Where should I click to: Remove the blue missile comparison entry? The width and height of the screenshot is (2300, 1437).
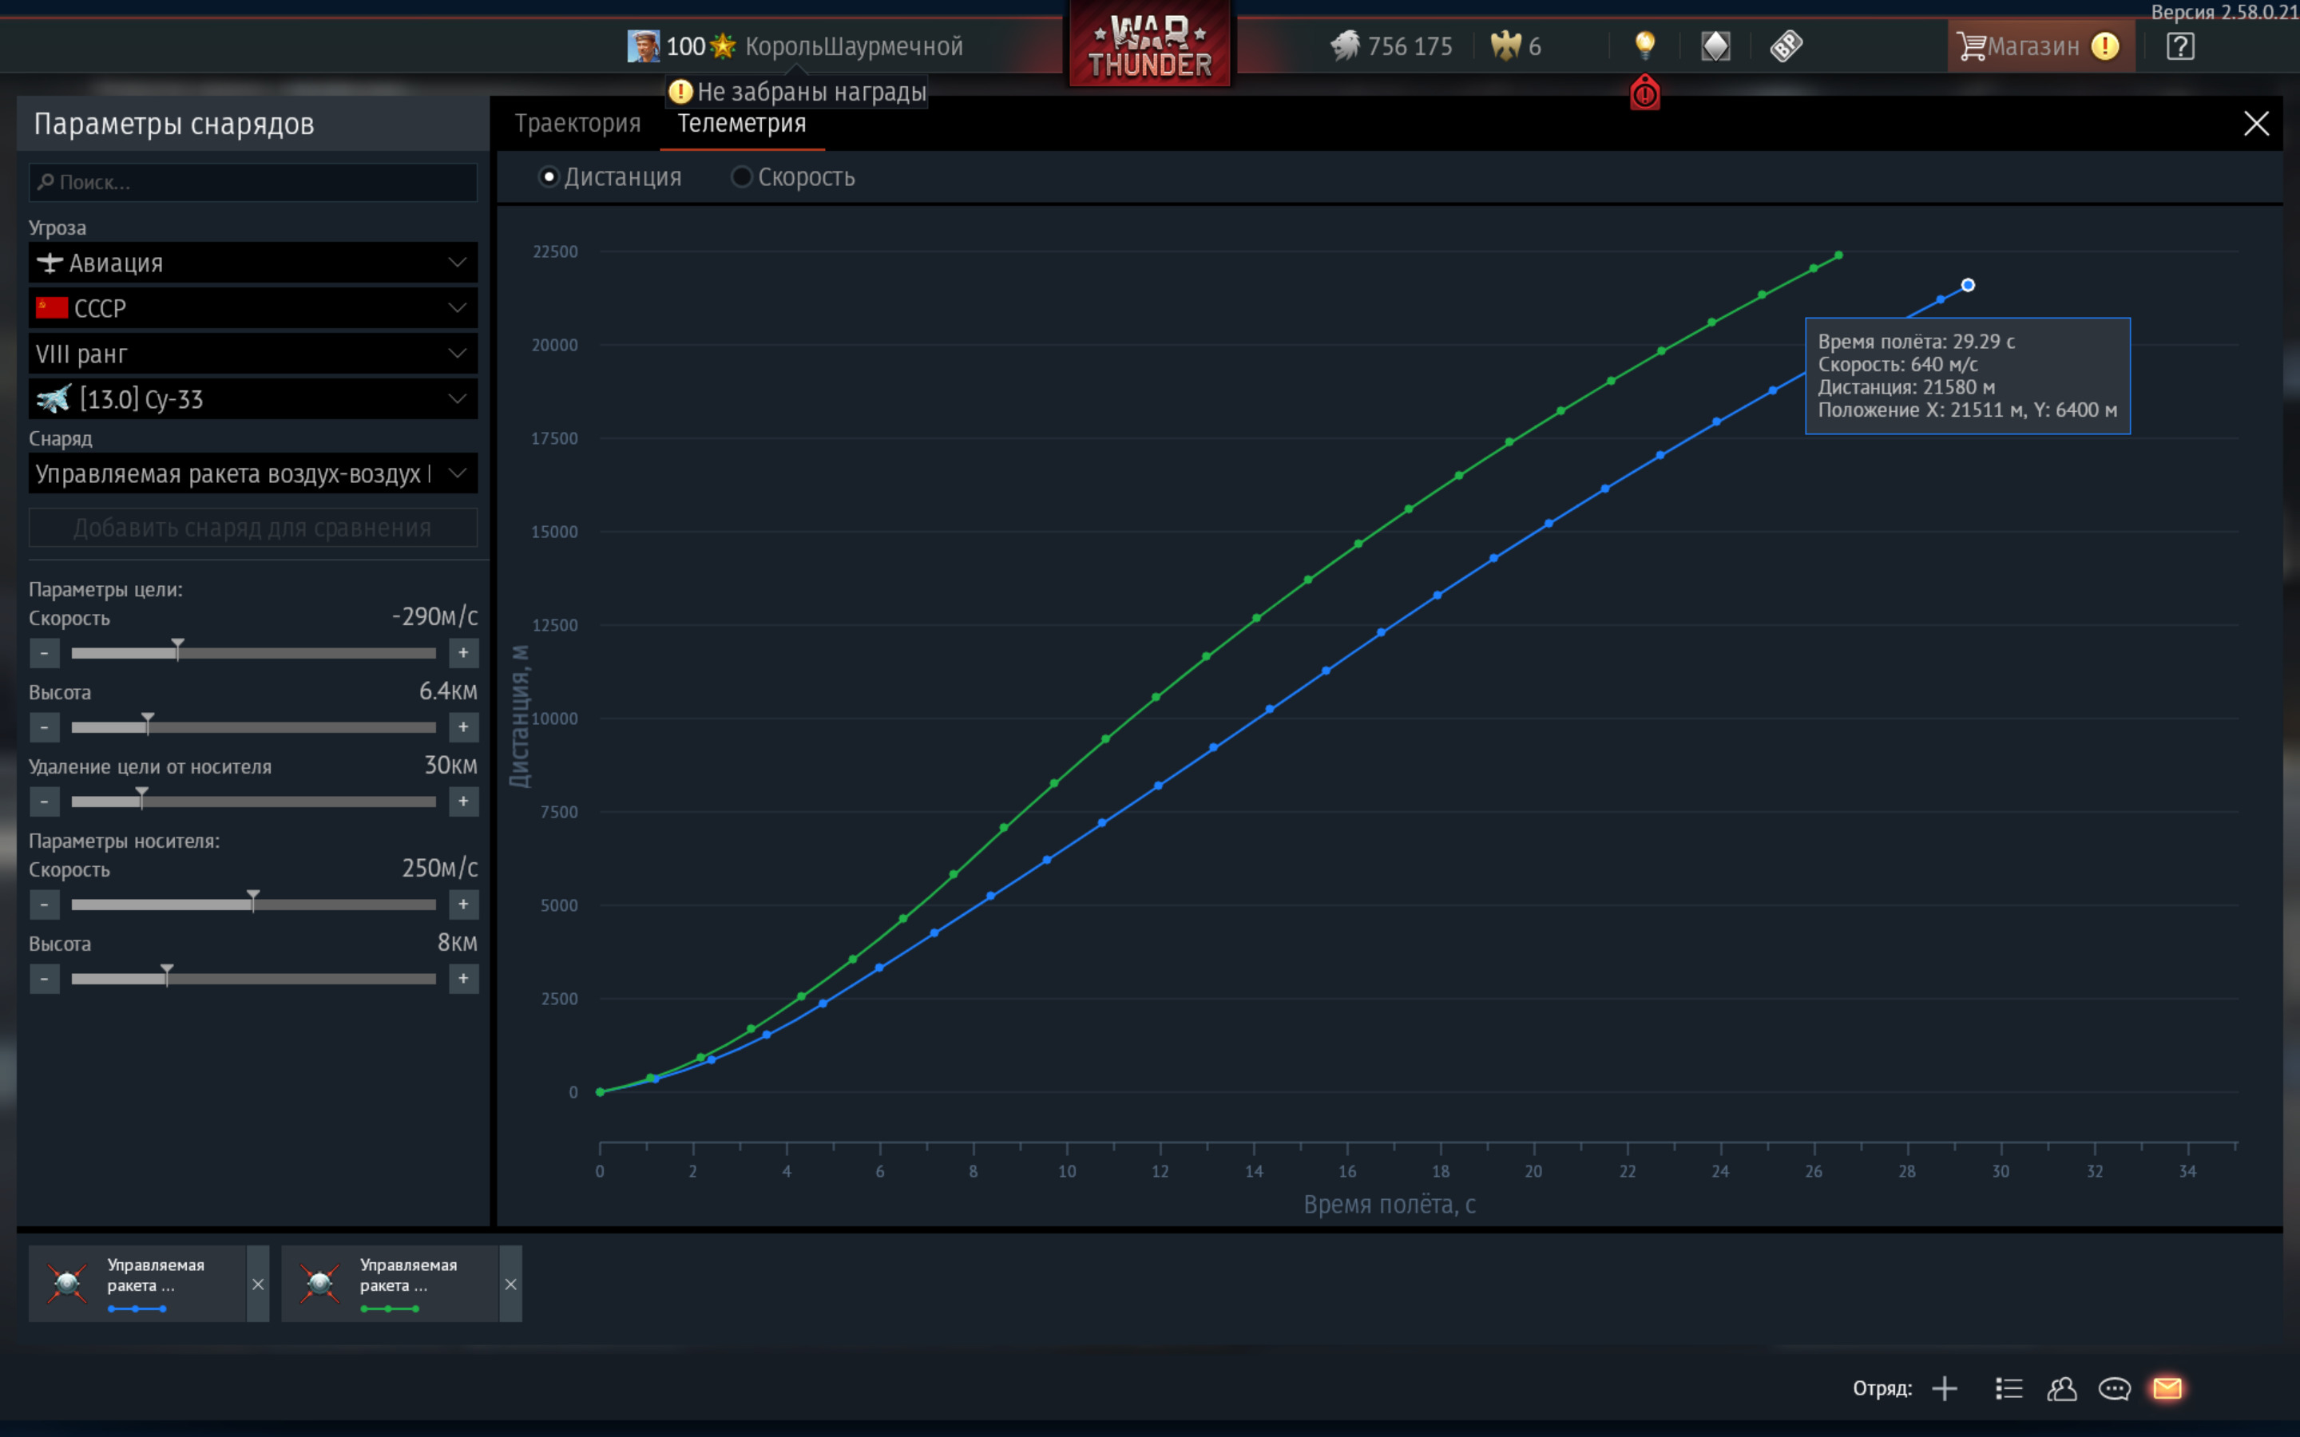point(258,1284)
